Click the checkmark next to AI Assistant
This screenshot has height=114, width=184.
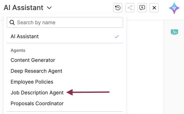click(117, 37)
